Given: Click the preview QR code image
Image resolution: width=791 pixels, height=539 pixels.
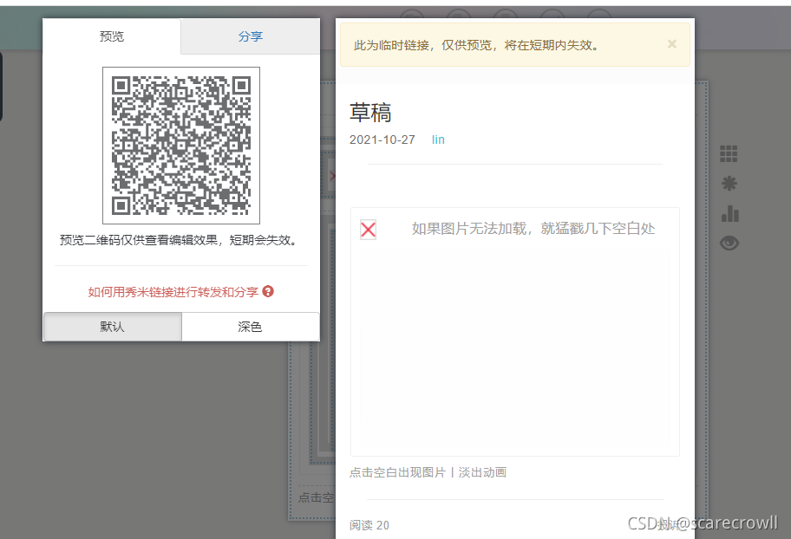Looking at the screenshot, I should [181, 146].
